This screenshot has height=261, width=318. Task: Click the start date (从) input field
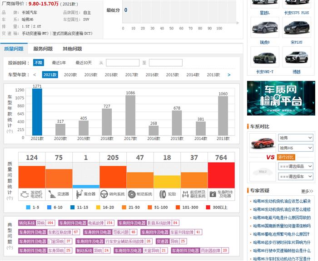pyautogui.click(x=123, y=63)
